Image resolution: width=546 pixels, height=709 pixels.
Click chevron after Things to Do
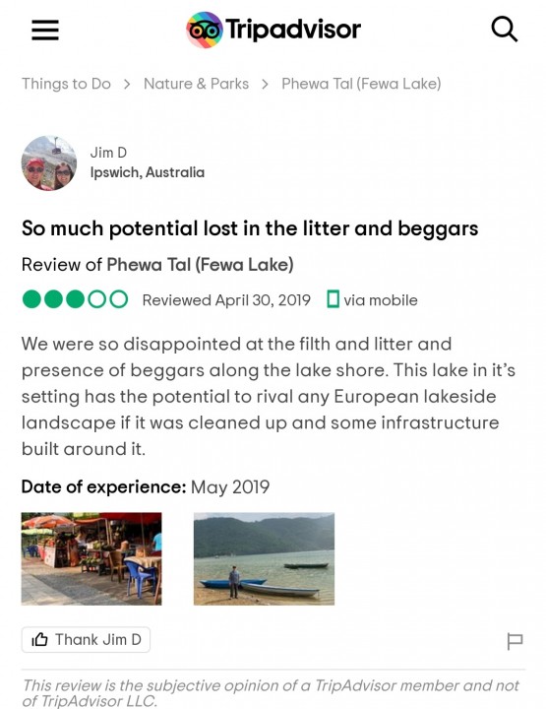[x=127, y=84]
